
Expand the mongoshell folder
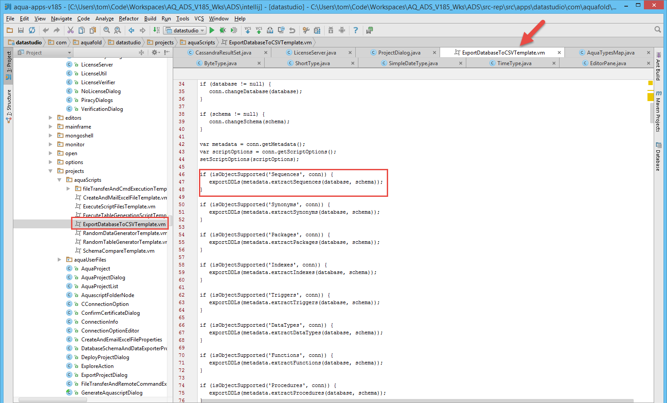[51, 136]
